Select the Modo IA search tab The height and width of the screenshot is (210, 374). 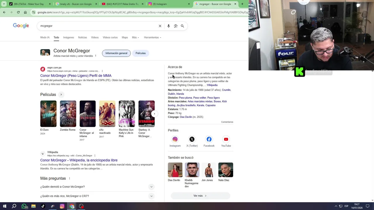pyautogui.click(x=45, y=37)
